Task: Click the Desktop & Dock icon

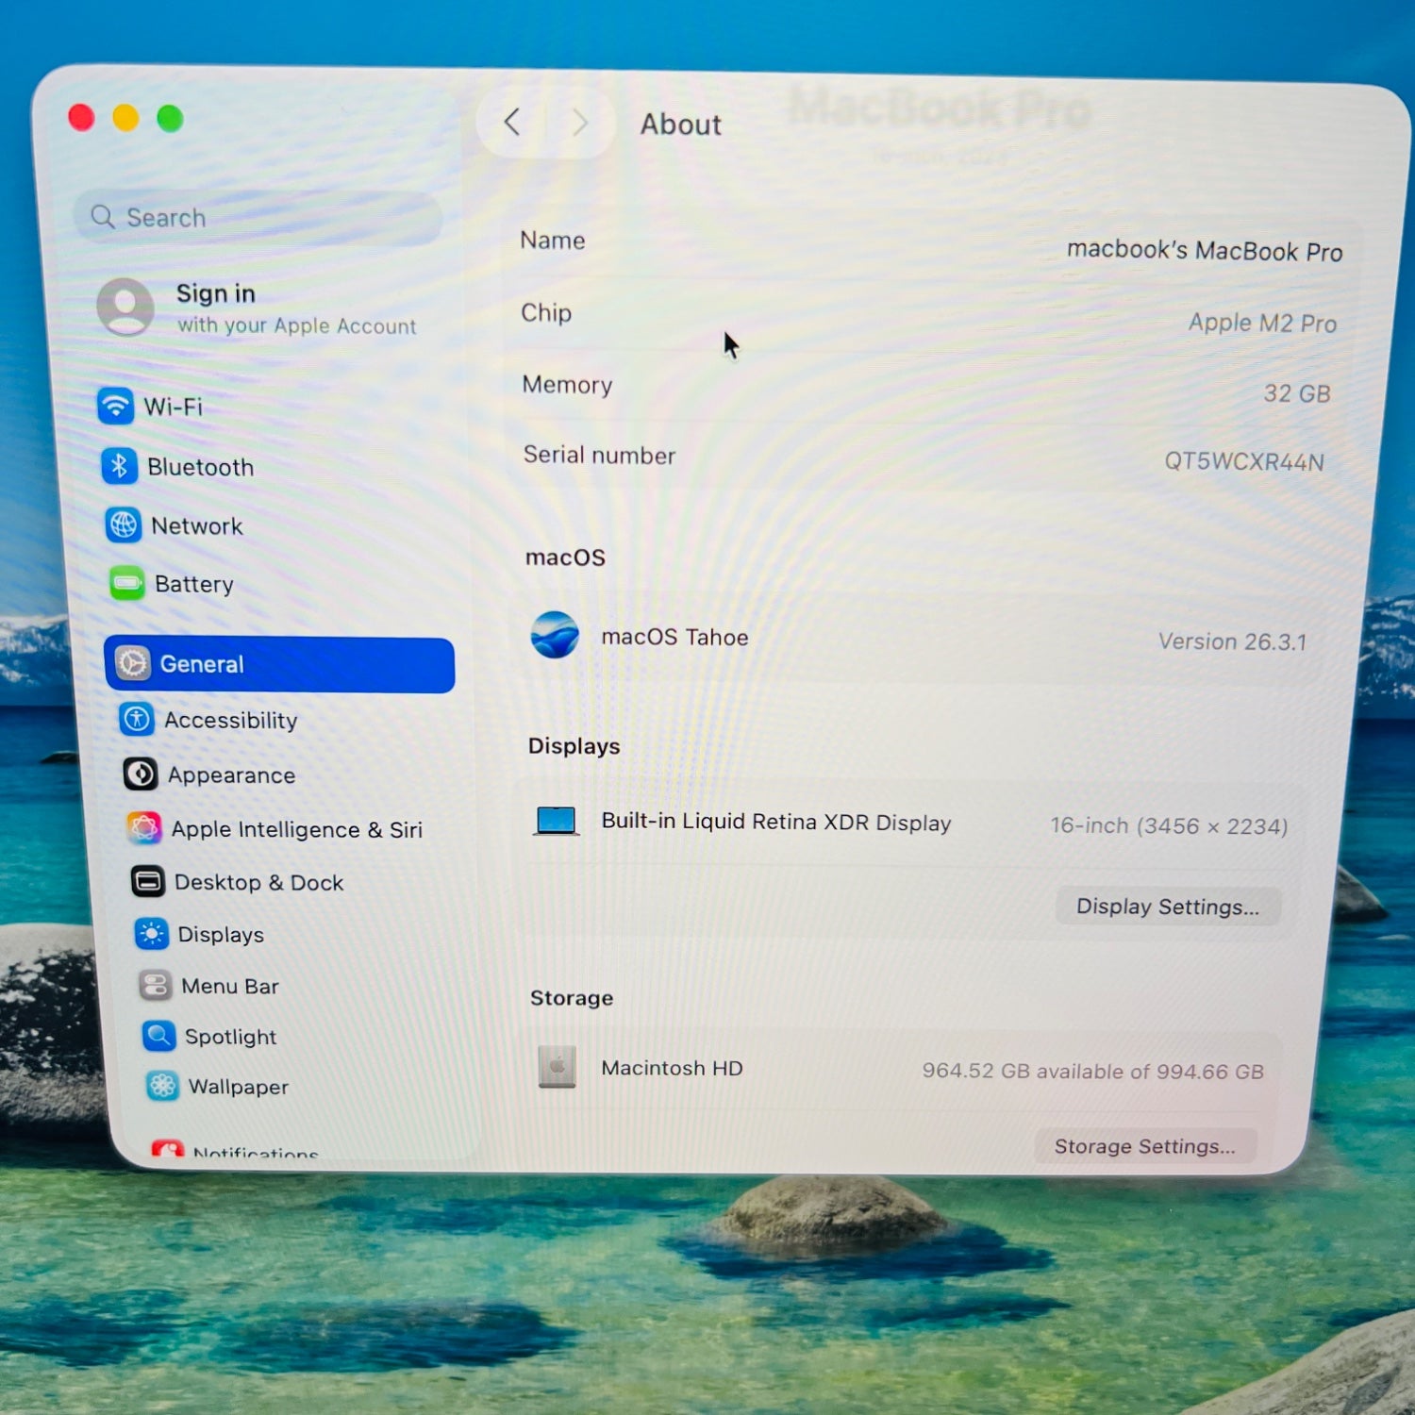Action: pos(148,882)
